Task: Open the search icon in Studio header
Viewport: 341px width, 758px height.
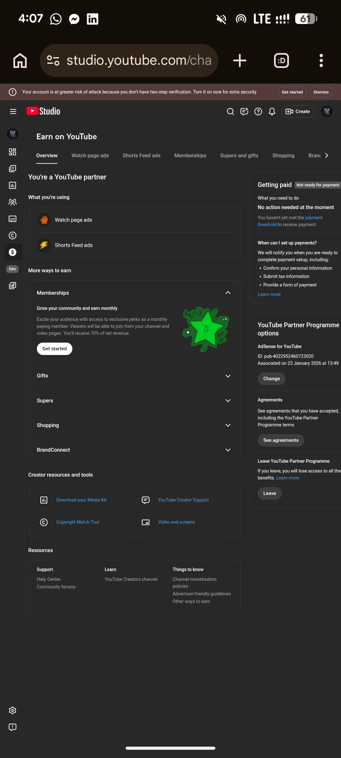Action: coord(230,111)
